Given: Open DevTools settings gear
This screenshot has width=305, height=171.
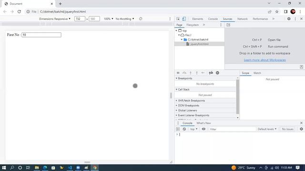Looking at the screenshot, I should coord(289,19).
